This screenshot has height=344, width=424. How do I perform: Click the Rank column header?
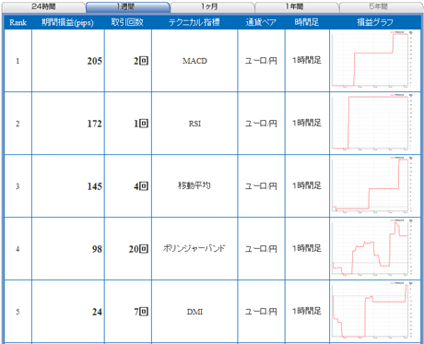coord(18,22)
